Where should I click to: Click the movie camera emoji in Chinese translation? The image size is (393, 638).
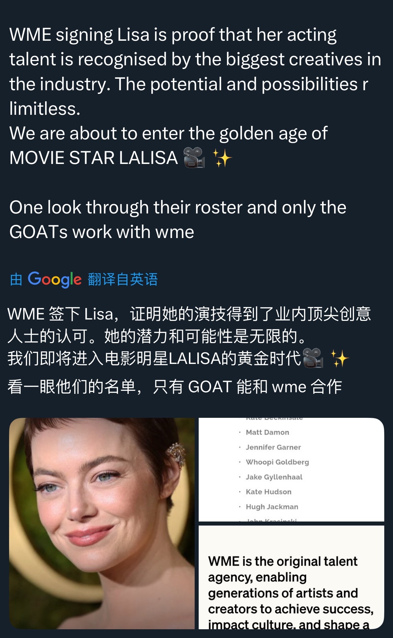point(313,358)
